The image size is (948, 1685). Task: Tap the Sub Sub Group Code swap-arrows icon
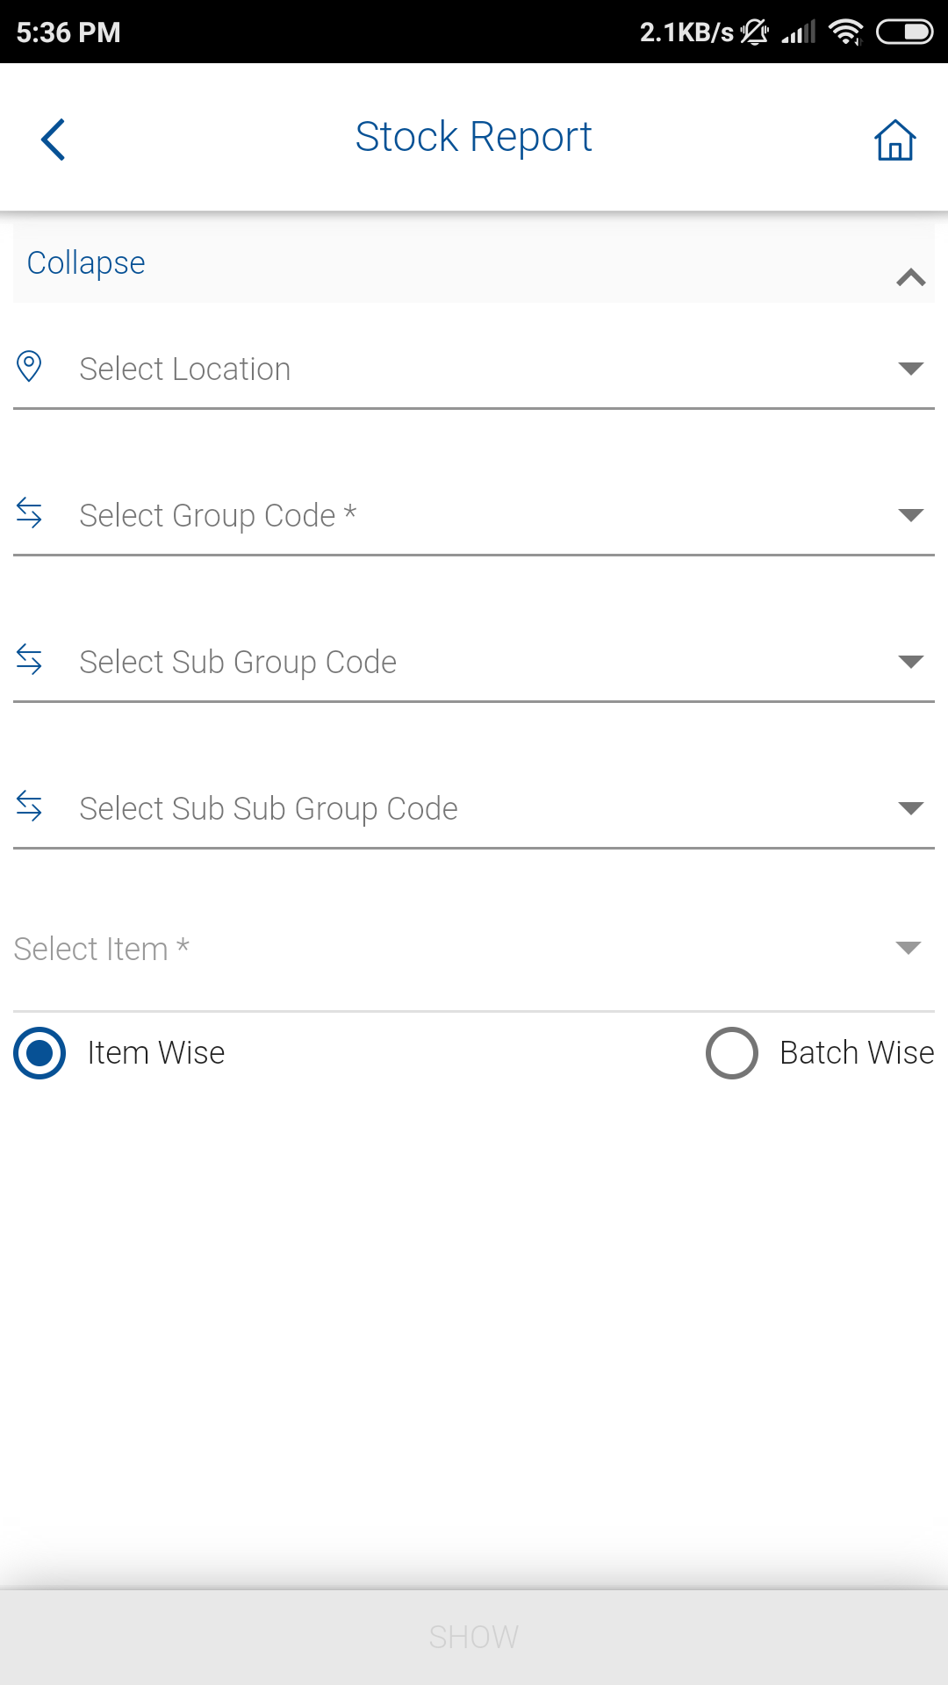tap(29, 806)
